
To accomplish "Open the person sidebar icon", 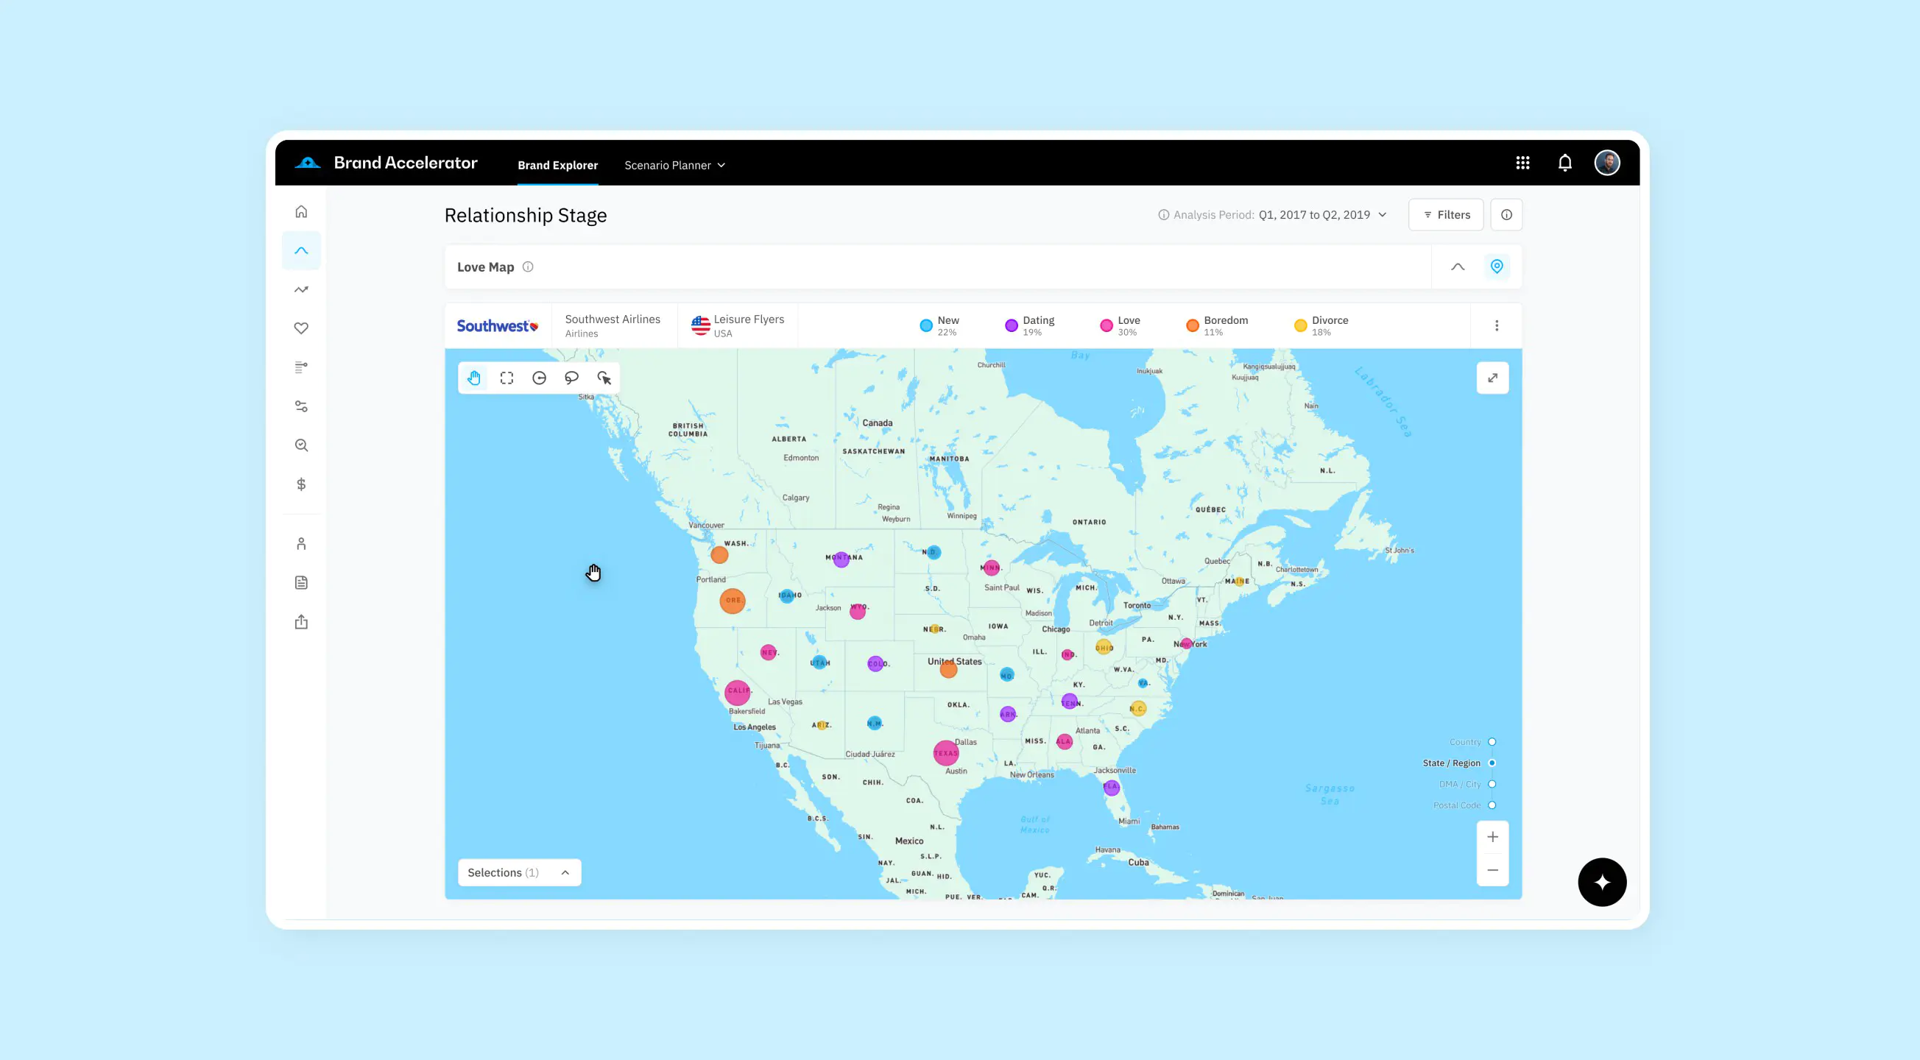I will (x=301, y=543).
